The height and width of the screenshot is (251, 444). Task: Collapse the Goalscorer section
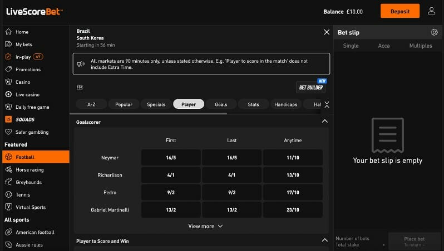point(325,121)
